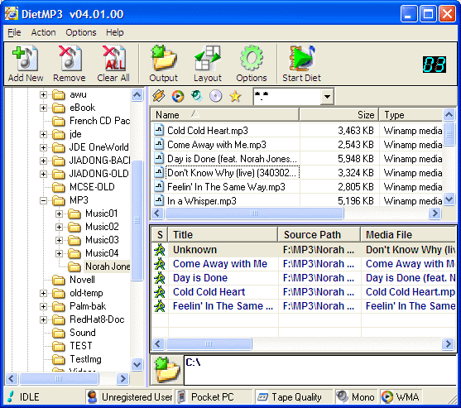The image size is (461, 408).
Task: Click the gold star favorites icon
Action: point(236,96)
